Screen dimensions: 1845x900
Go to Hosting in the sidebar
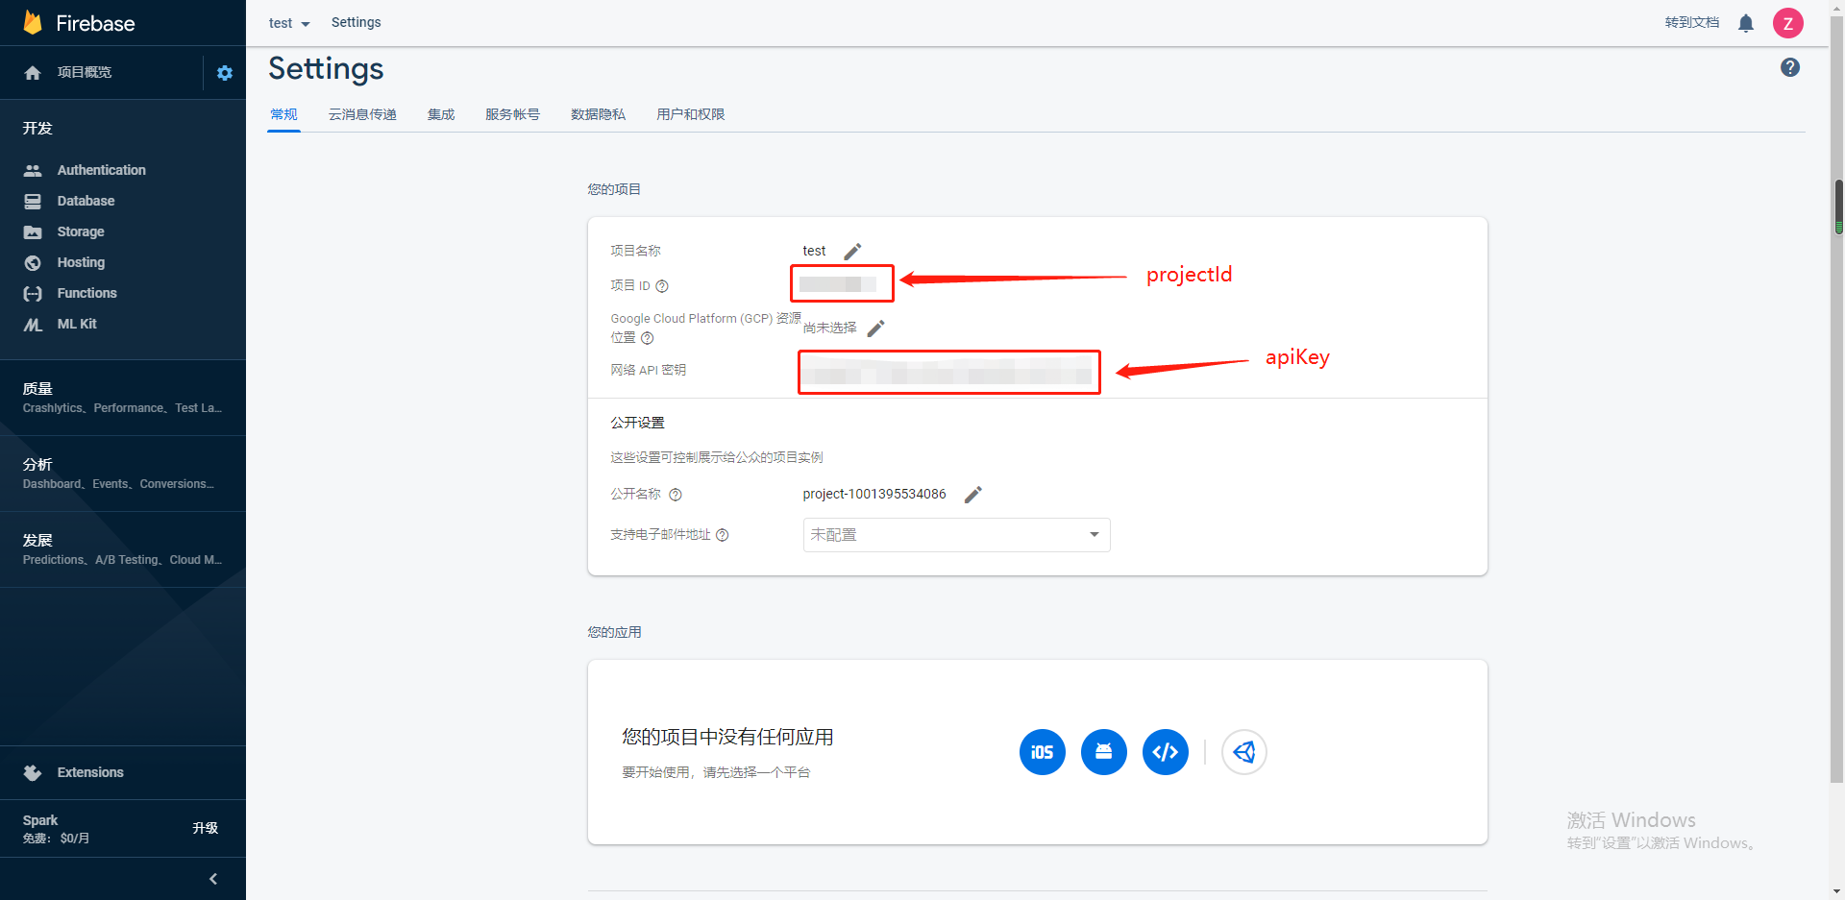point(80,262)
